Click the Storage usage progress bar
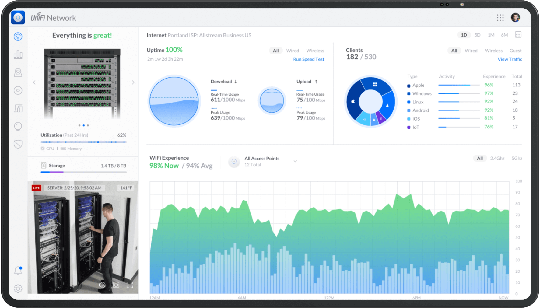Screen dimensions: 540x308 click(83, 172)
